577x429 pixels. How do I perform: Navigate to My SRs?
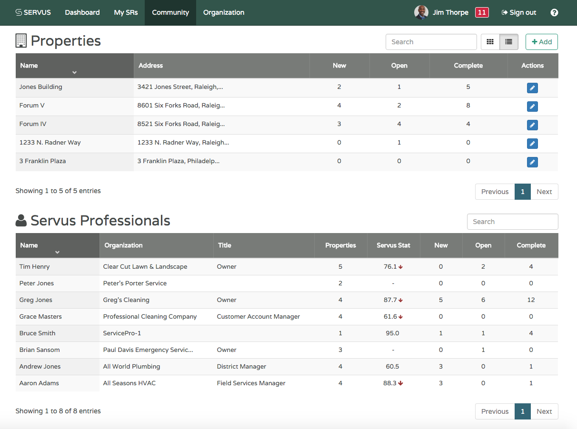pos(126,13)
